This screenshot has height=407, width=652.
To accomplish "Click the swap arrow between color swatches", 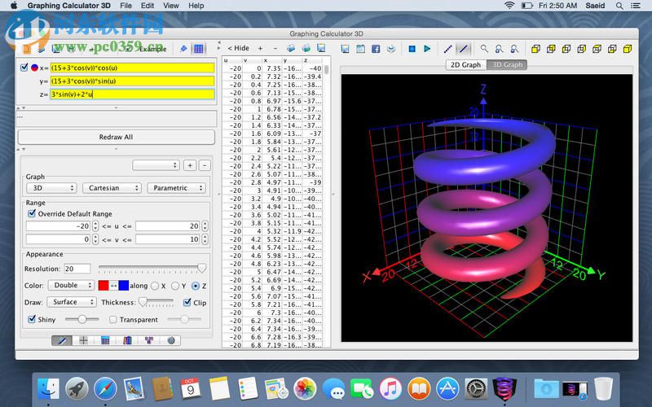I will (x=113, y=286).
